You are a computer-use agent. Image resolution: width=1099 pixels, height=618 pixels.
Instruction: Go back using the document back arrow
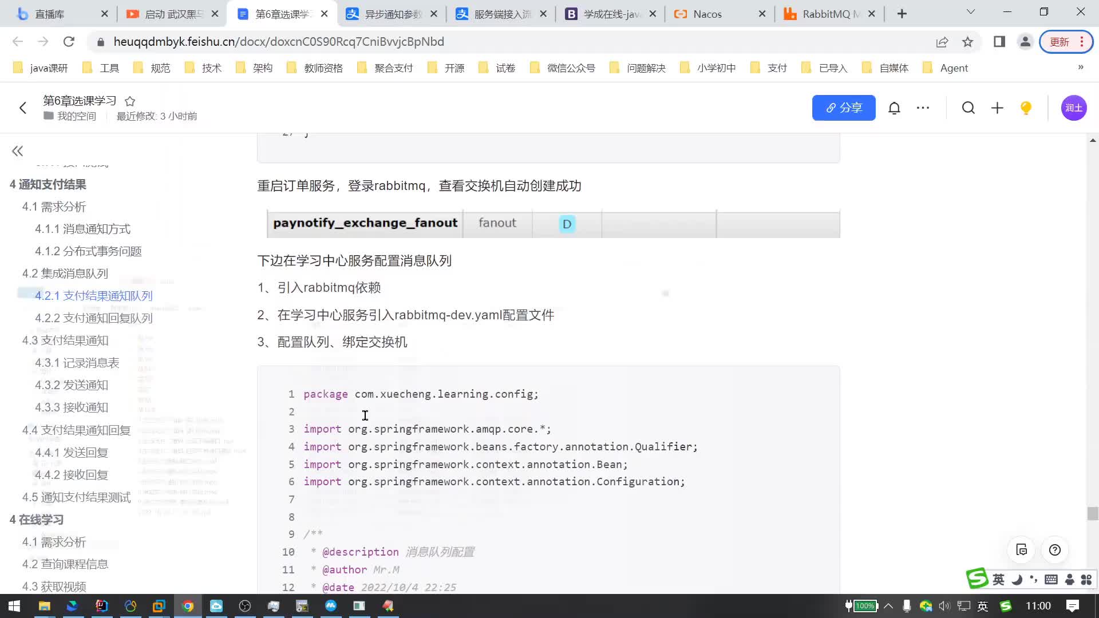pos(23,108)
